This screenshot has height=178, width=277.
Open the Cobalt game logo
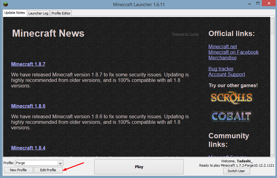pos(231,116)
